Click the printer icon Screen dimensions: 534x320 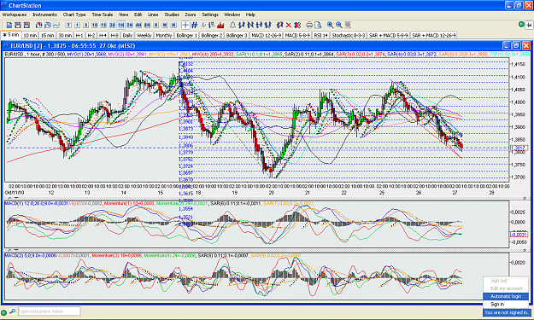pyautogui.click(x=309, y=25)
